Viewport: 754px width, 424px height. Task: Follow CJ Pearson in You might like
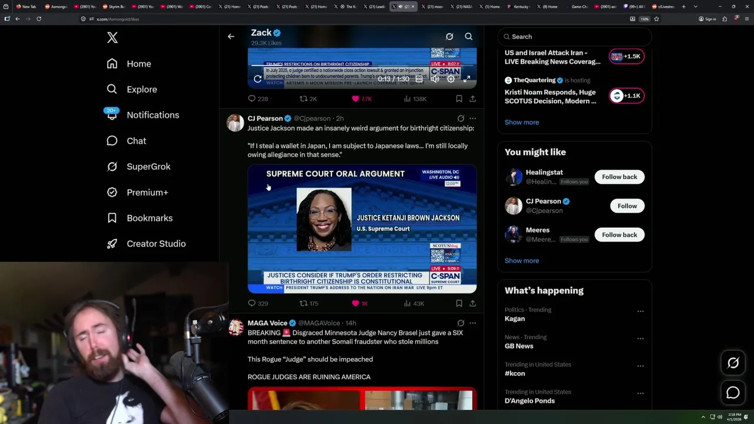coord(627,206)
